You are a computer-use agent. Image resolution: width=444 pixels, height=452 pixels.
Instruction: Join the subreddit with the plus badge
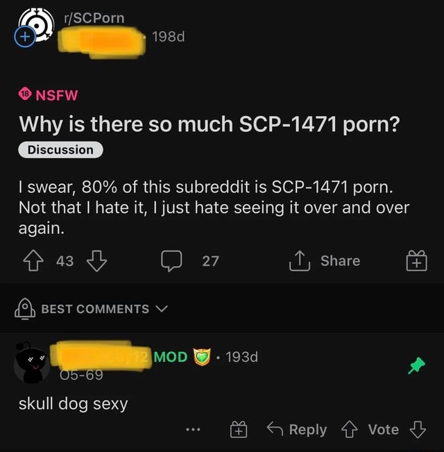tap(25, 37)
